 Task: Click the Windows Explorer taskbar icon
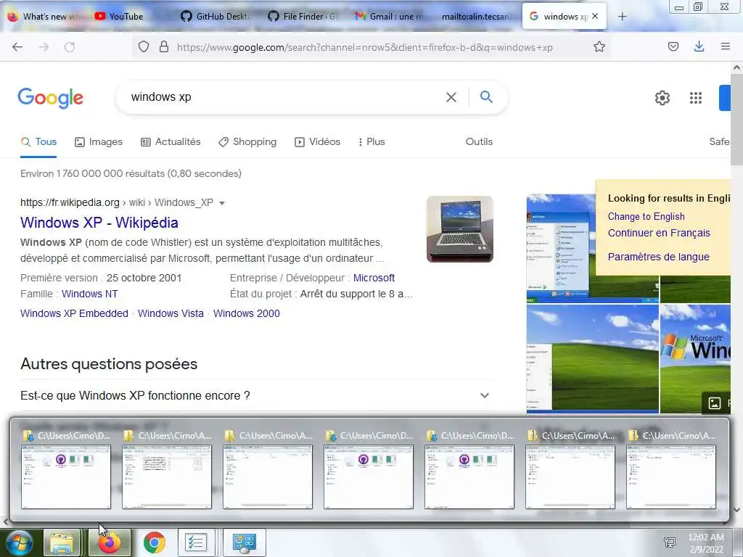[x=62, y=542]
